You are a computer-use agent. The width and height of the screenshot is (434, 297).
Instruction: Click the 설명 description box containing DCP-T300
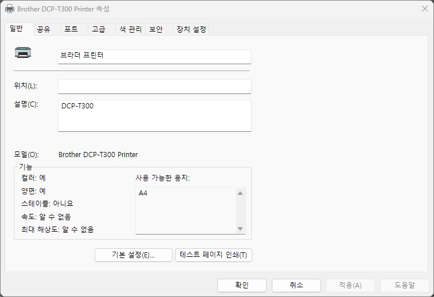[x=155, y=116]
